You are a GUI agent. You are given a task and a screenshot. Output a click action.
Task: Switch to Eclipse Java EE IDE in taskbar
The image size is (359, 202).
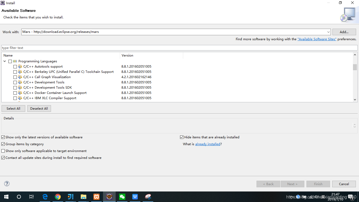[x=109, y=197]
